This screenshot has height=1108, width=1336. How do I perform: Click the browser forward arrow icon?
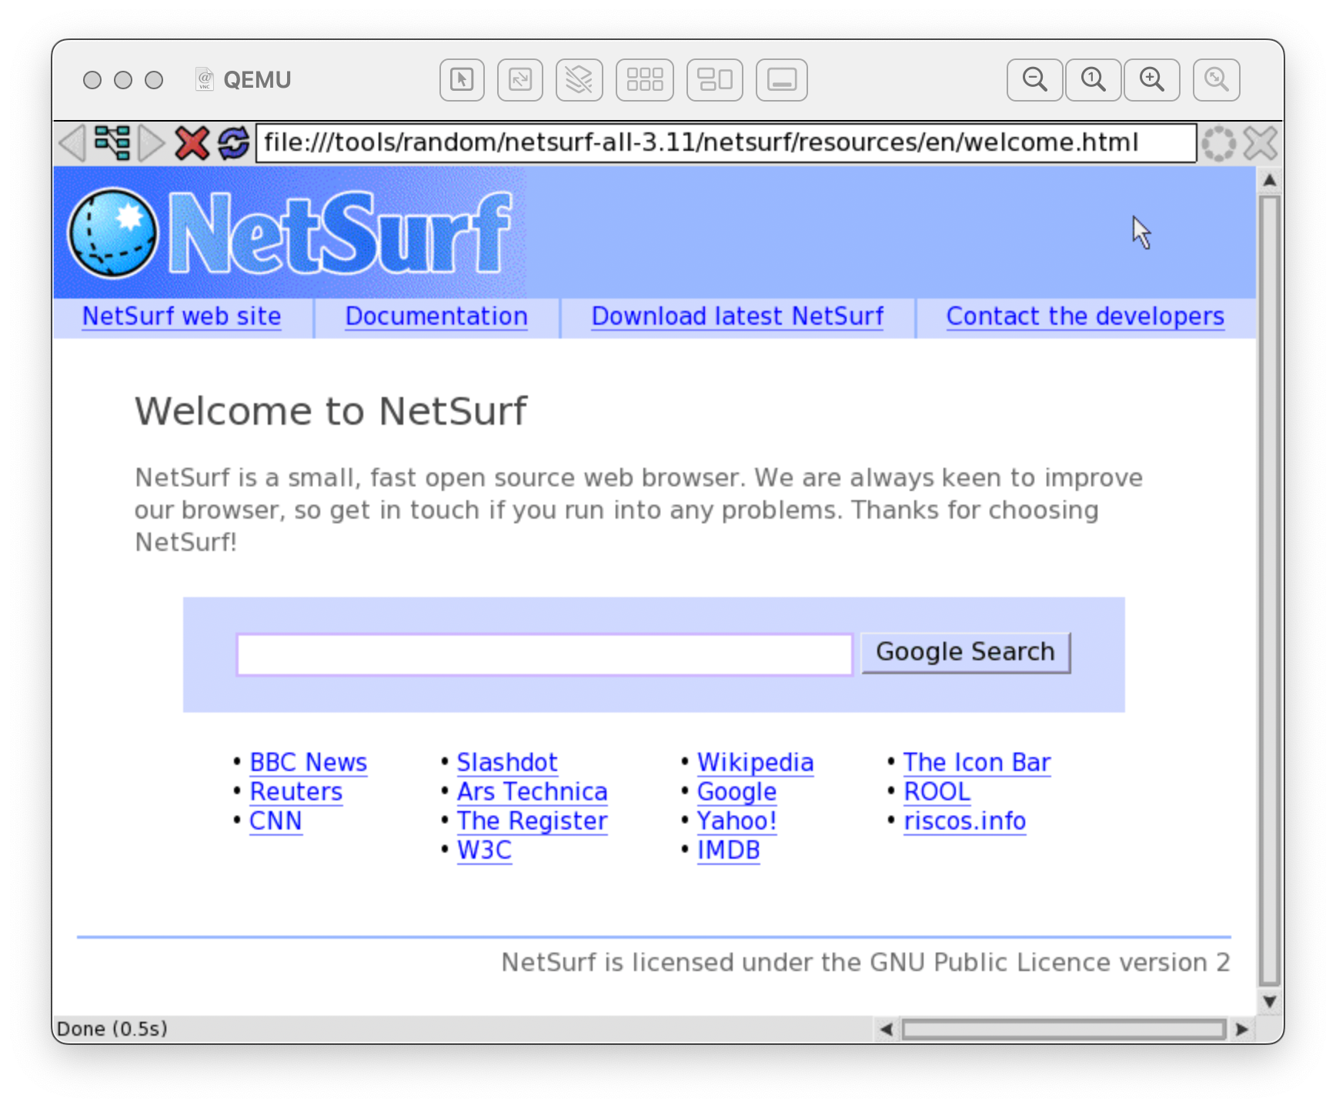[x=151, y=143]
